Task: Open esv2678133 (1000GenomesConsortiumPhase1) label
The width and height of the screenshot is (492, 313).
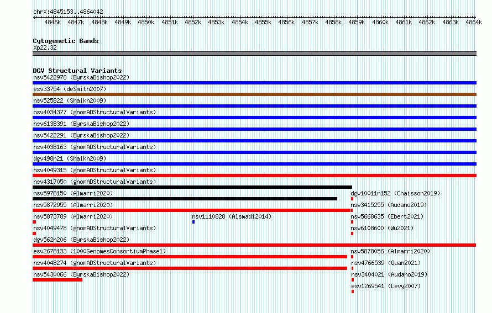Action: (x=100, y=251)
